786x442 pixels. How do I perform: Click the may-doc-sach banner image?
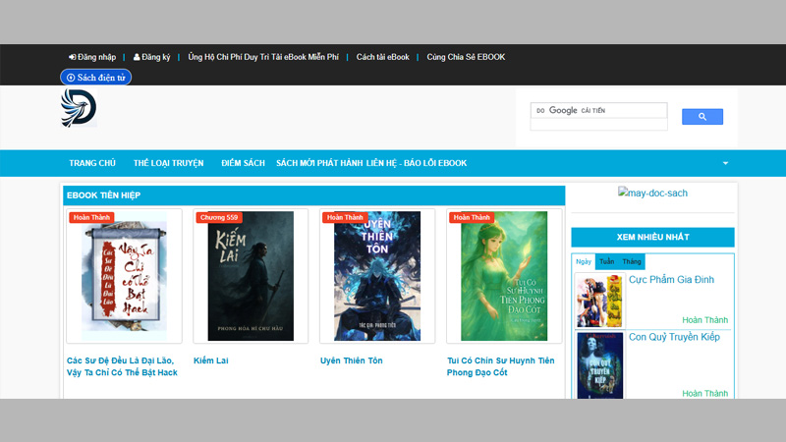652,193
